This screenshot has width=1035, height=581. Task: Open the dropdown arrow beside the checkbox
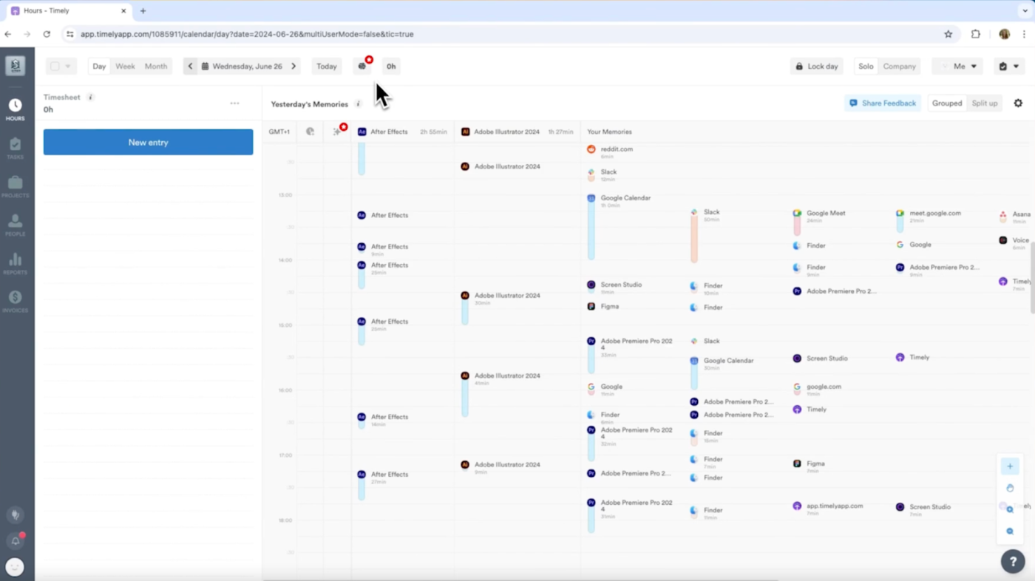[x=68, y=67]
